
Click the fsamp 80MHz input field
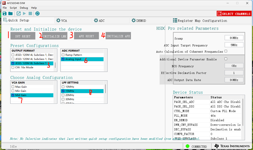[234, 38]
